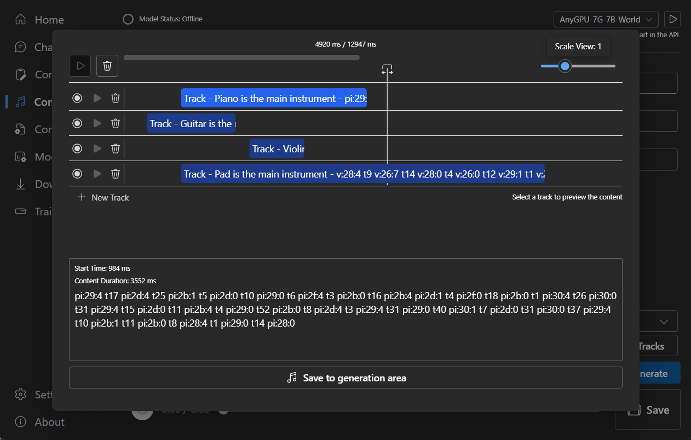This screenshot has width=691, height=440.
Task: Delete the Guitar track
Action: pyautogui.click(x=116, y=123)
